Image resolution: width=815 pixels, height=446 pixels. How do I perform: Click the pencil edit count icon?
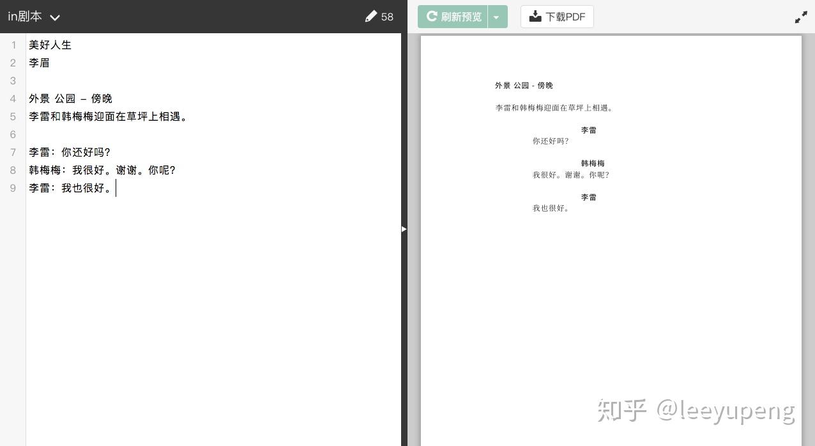click(x=371, y=17)
